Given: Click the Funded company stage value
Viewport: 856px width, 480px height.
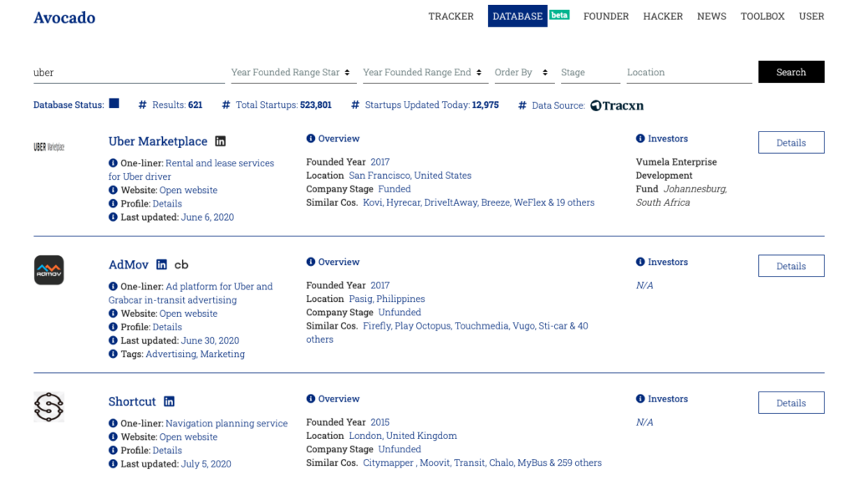Looking at the screenshot, I should (x=395, y=189).
